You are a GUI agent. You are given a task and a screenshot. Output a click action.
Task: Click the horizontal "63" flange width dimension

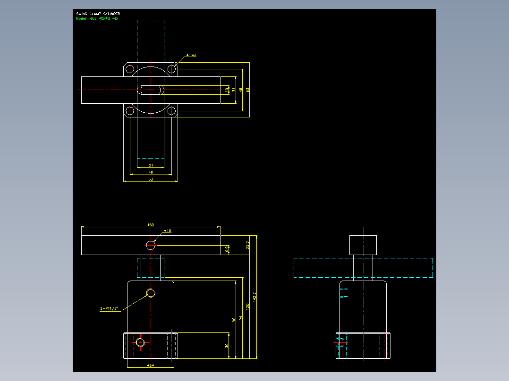click(151, 179)
